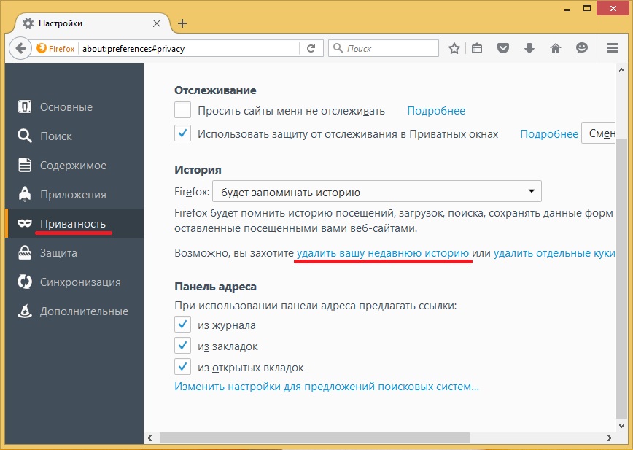The image size is (633, 450).
Task: Click 'удалить отдельные куки' link
Action: pos(554,253)
